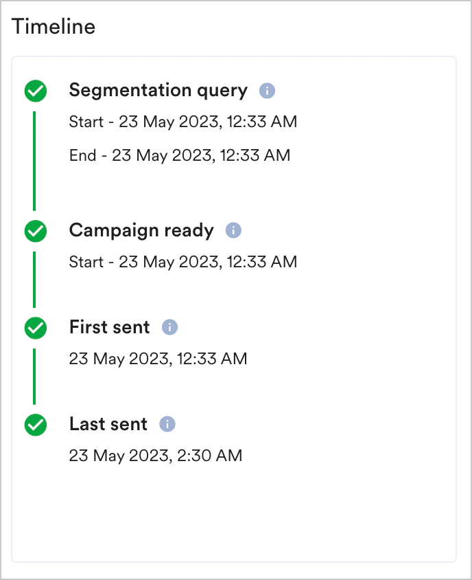This screenshot has width=472, height=580.
Task: Click the End timestamp showing 12:33 AM
Action: [179, 155]
